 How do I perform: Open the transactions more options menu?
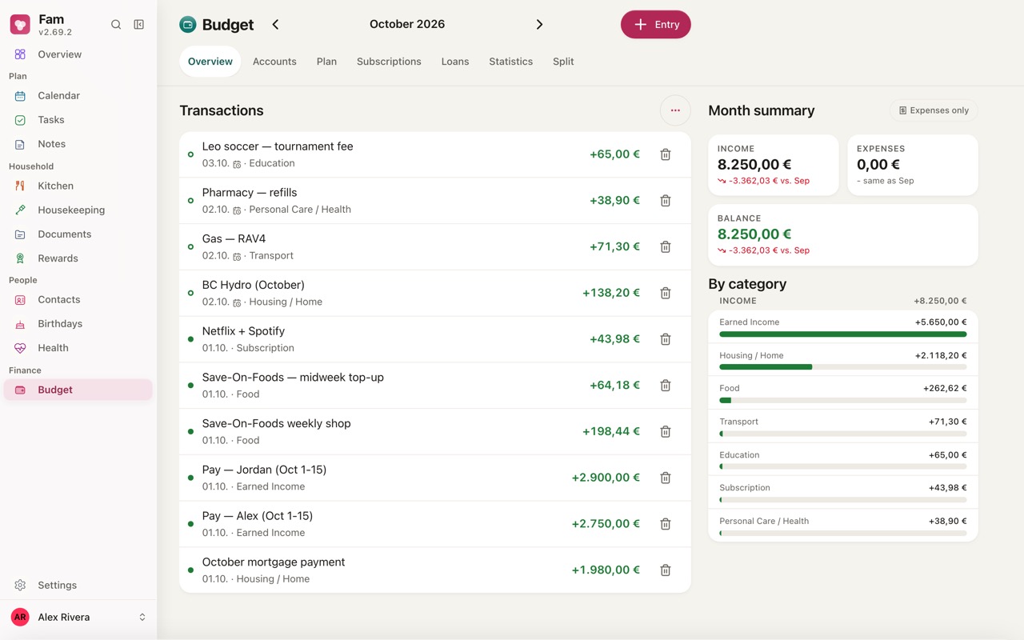point(675,110)
